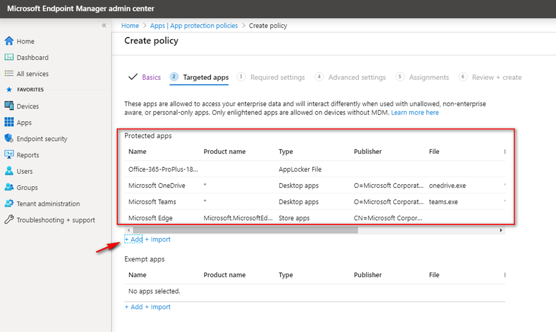Click the scrollbar right arrow in Protected apps
Viewport: 556px width, 332px height.
point(501,230)
